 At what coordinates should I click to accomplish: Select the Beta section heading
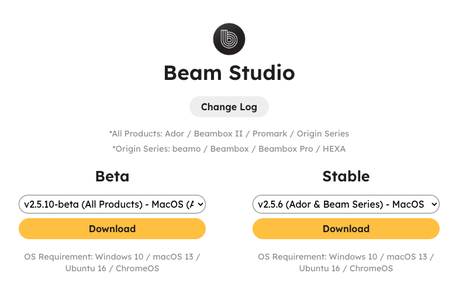112,176
